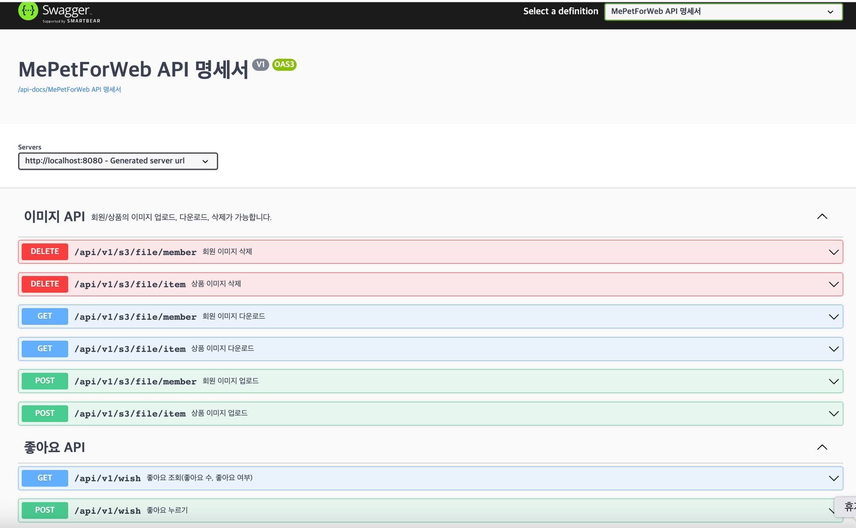Viewport: 856px width, 528px height.
Task: Expand DELETE member chevron arrow
Action: [x=833, y=252]
